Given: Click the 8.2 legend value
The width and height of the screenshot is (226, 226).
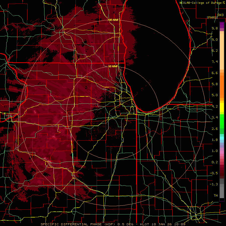Looking at the screenshot, I should click(215, 50).
